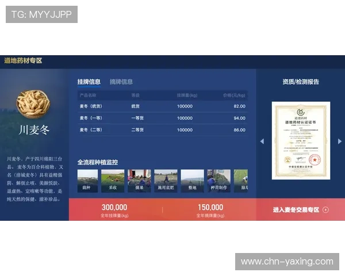Click the 300,000 全年挂牌量 figure
Screen dimensions: 345x276
[114, 208]
